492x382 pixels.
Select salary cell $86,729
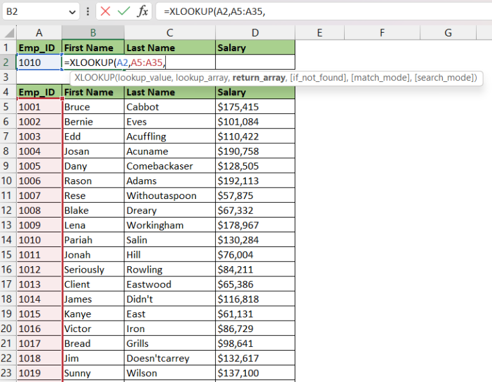(x=255, y=328)
